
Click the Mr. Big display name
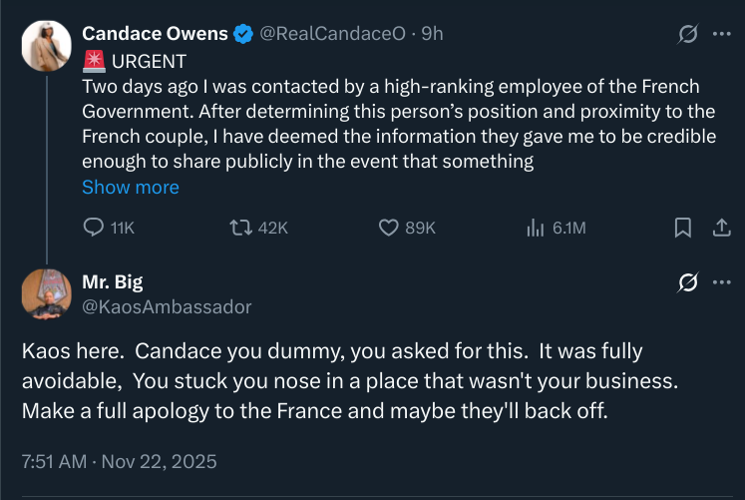pyautogui.click(x=112, y=282)
